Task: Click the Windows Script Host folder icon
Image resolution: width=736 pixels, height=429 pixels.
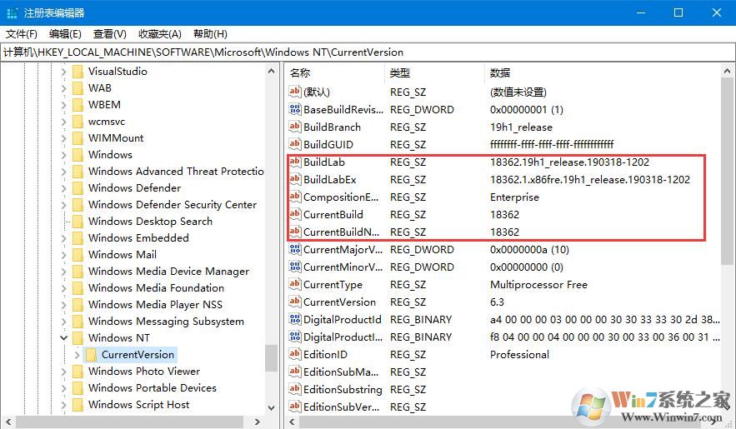Action: tap(78, 405)
